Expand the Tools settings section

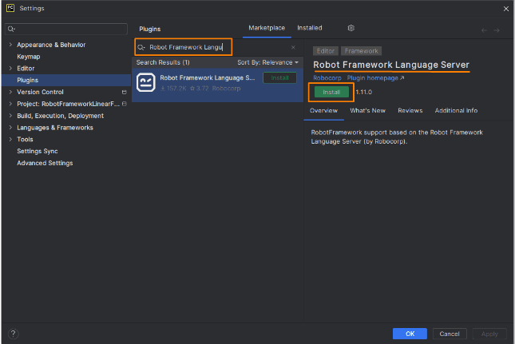click(x=10, y=139)
